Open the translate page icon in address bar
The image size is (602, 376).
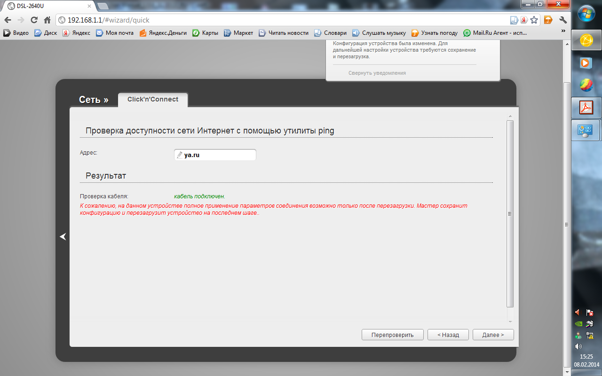(x=514, y=20)
